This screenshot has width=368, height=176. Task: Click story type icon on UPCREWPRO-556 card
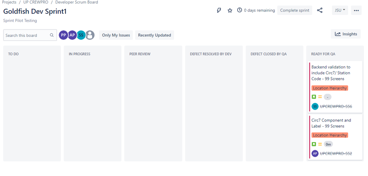pyautogui.click(x=314, y=97)
